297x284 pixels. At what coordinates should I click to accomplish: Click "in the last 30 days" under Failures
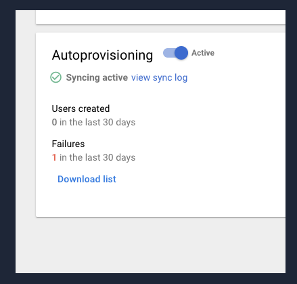coord(97,157)
